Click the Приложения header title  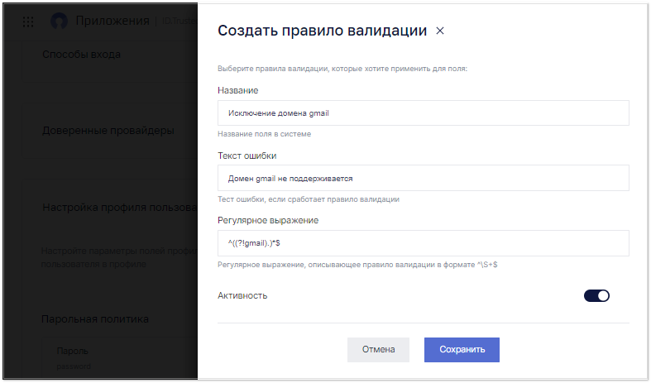pos(112,21)
